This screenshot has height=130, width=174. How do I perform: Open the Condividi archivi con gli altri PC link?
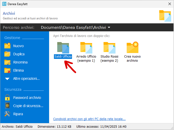tap(89, 119)
